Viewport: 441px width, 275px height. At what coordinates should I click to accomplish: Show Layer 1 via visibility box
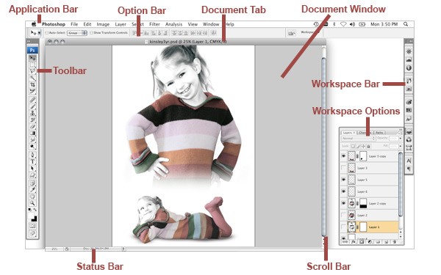343,227
